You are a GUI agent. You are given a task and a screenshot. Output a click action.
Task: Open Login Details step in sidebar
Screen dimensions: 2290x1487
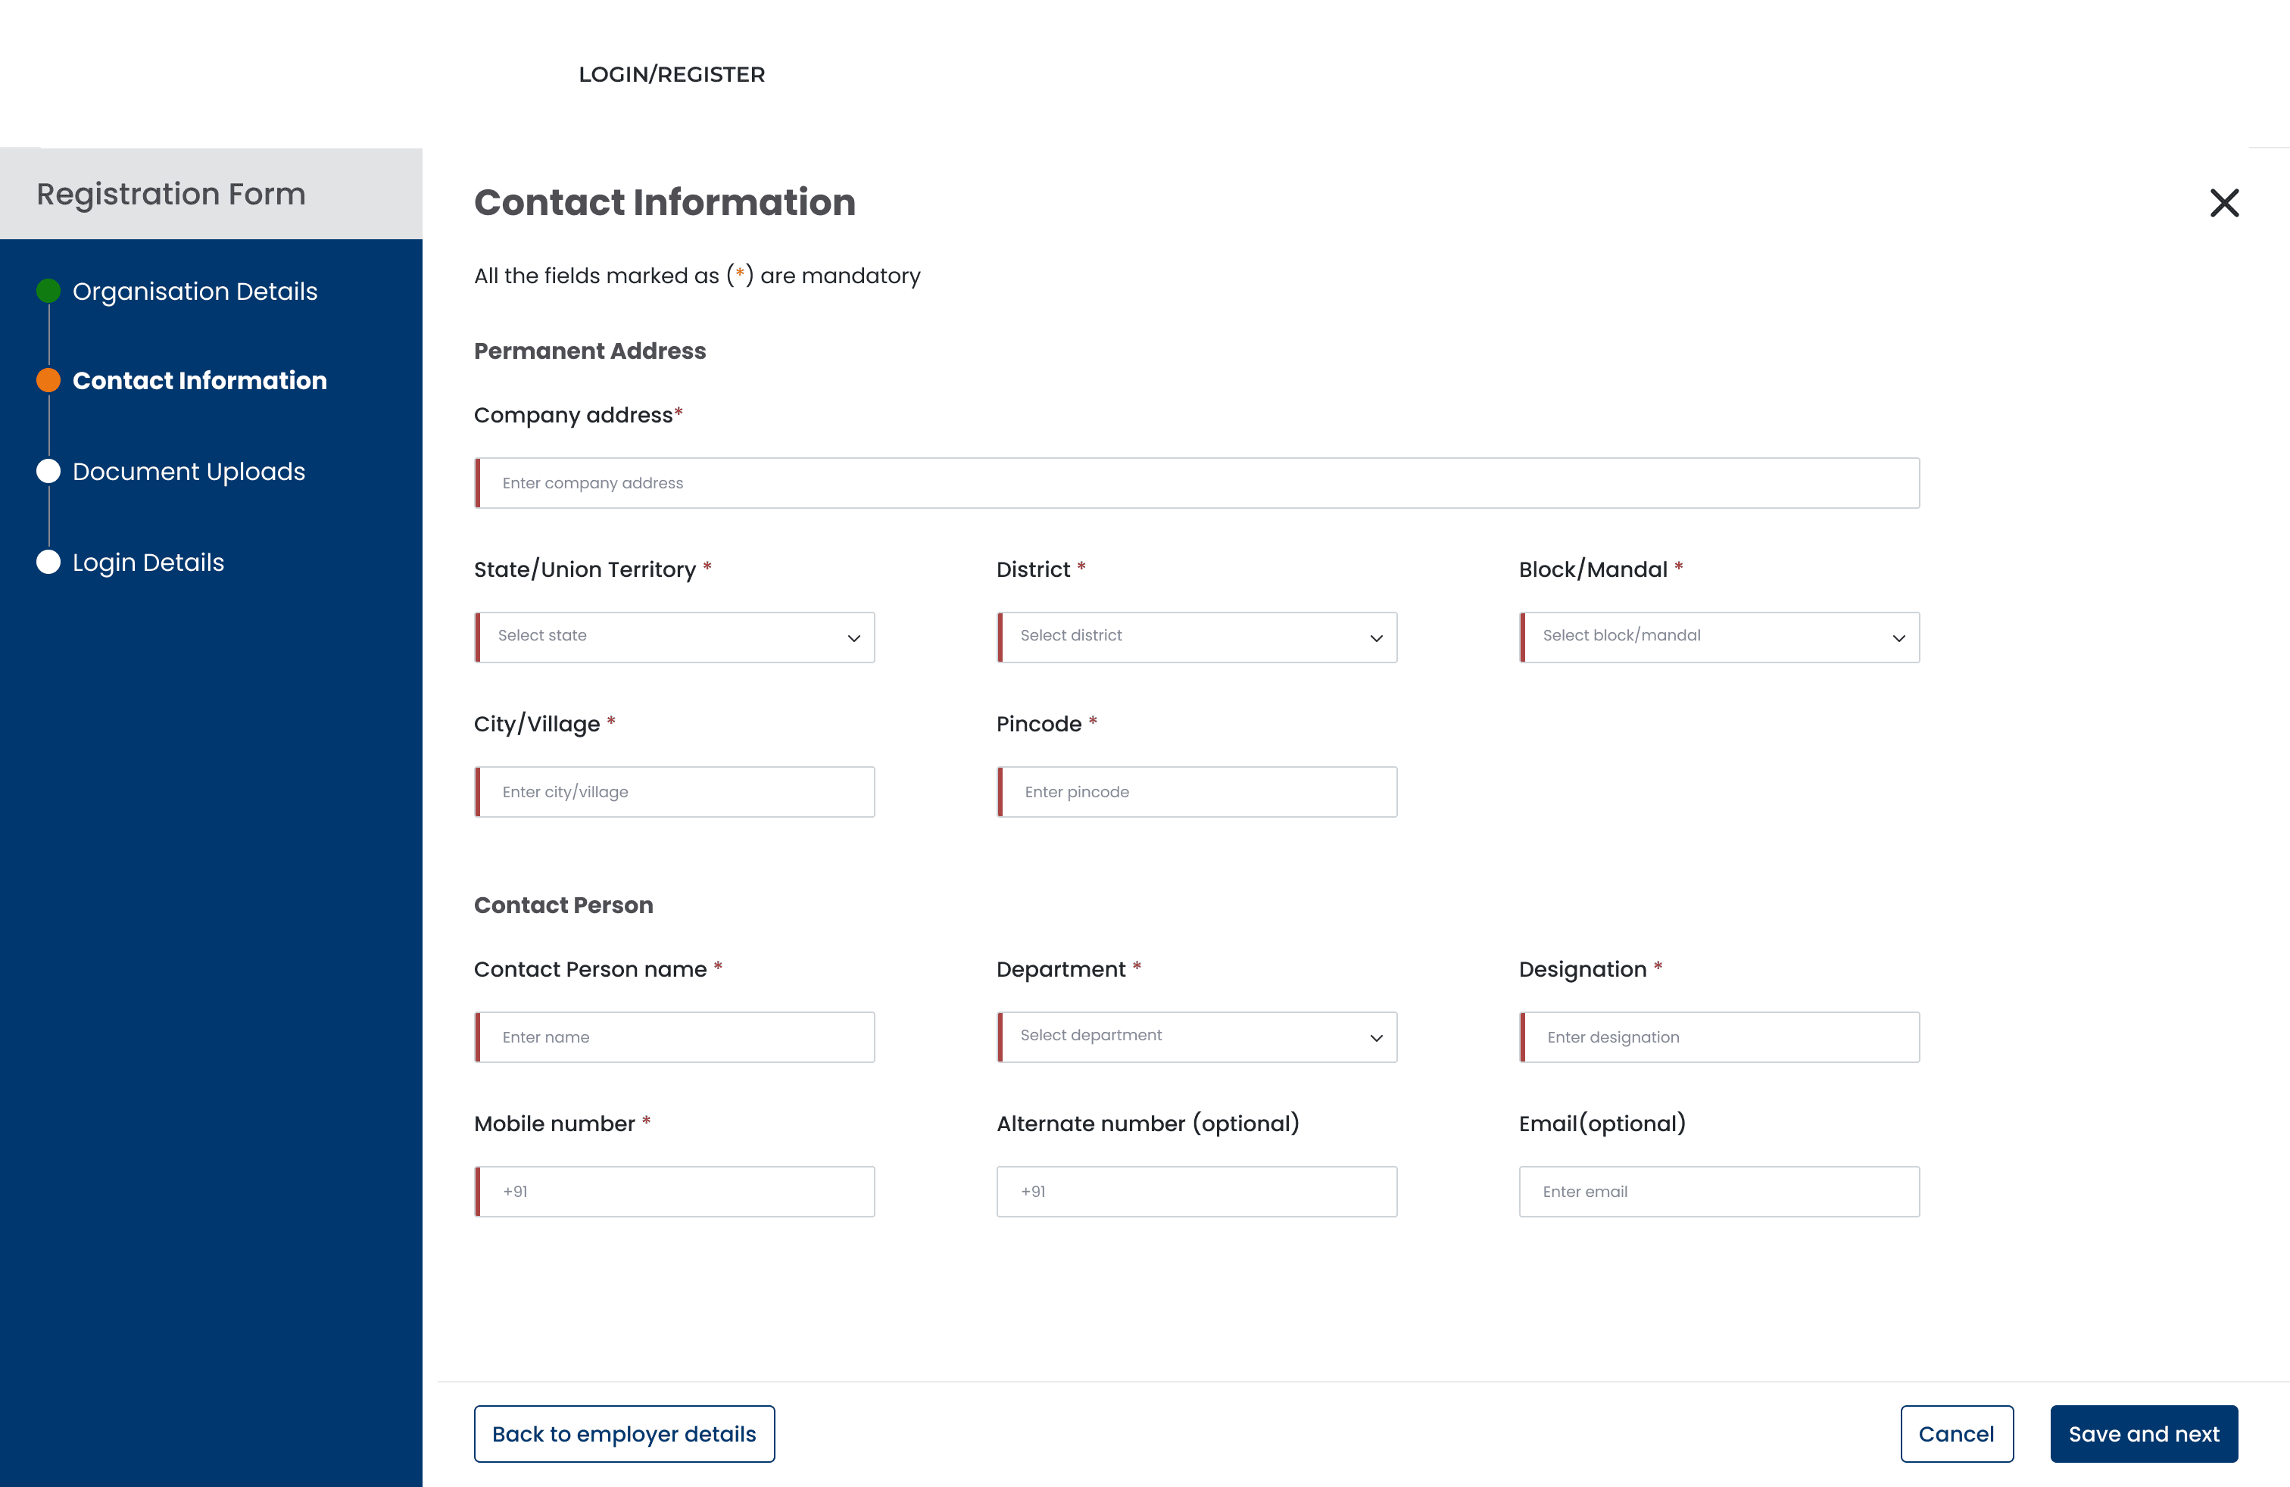pos(148,563)
